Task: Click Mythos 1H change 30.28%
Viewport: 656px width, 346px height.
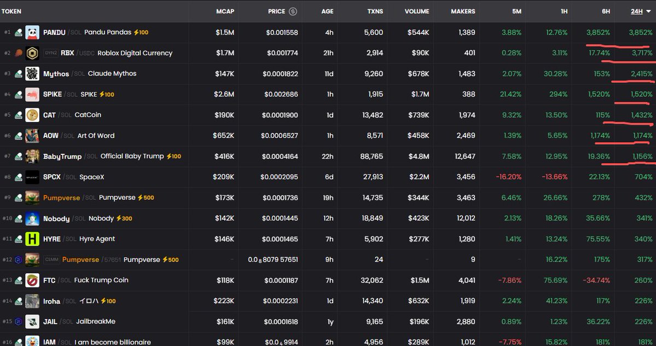Action: [x=555, y=74]
